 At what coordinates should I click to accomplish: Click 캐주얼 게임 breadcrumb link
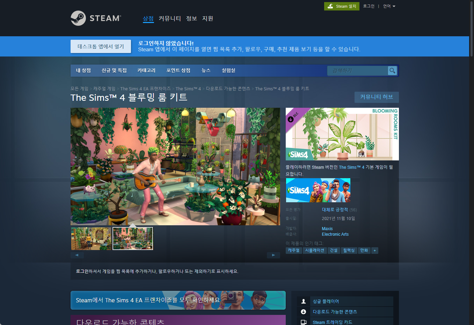point(104,89)
